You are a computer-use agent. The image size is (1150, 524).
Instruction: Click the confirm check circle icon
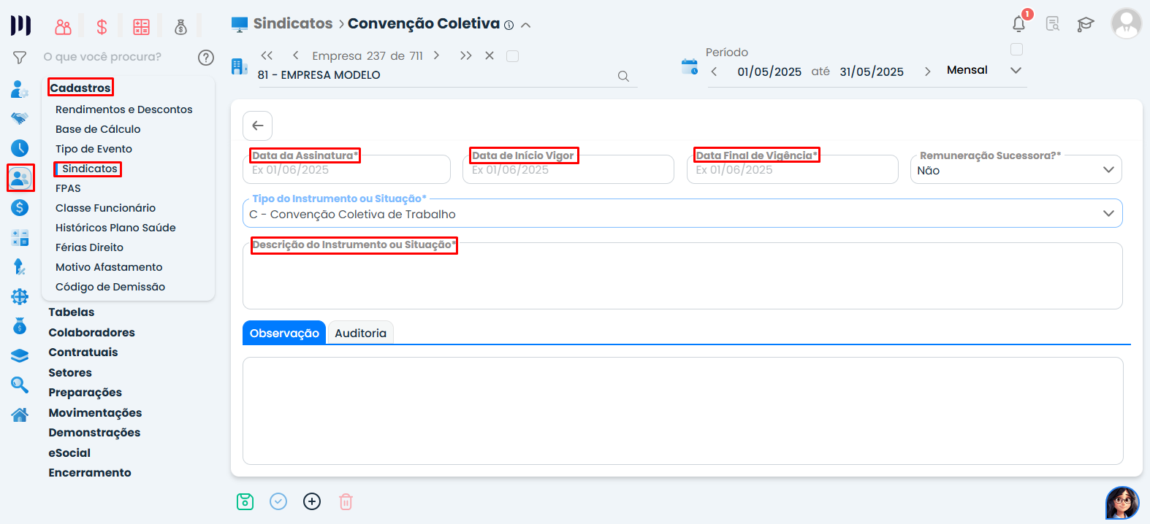click(x=278, y=501)
